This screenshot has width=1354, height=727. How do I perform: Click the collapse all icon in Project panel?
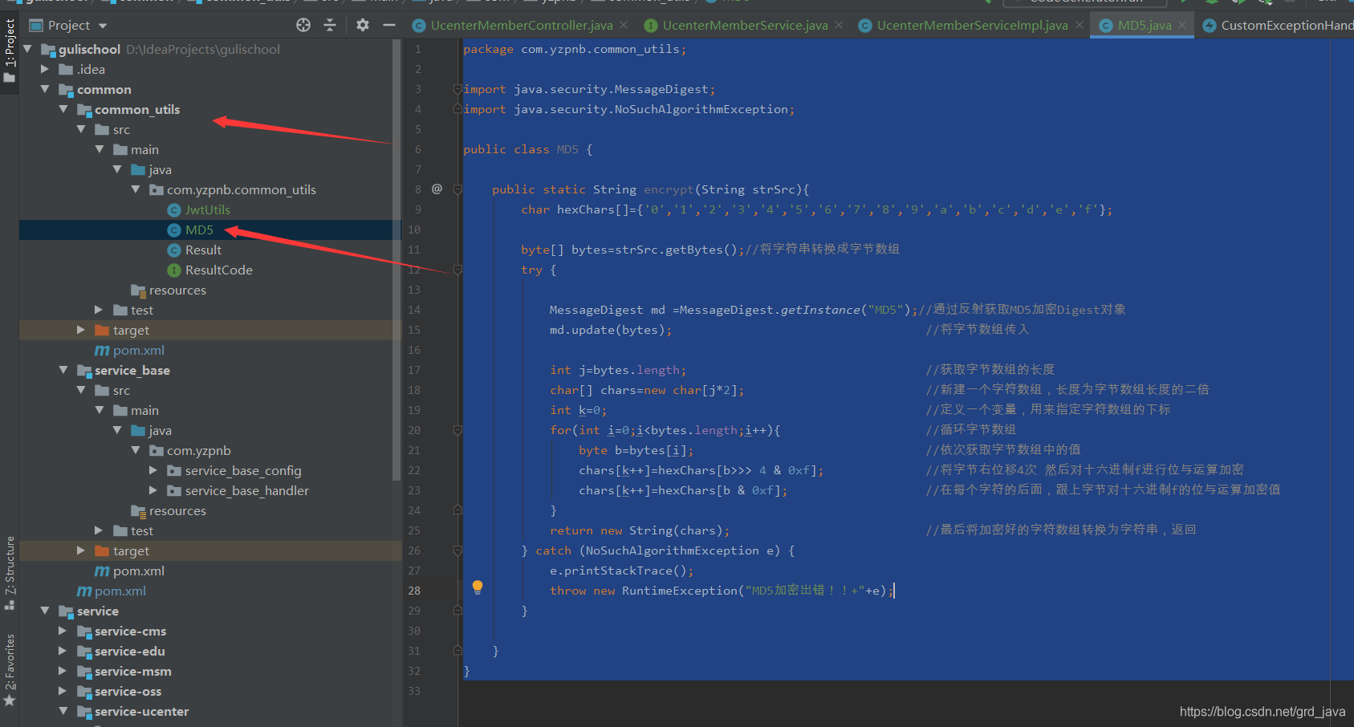pos(330,25)
